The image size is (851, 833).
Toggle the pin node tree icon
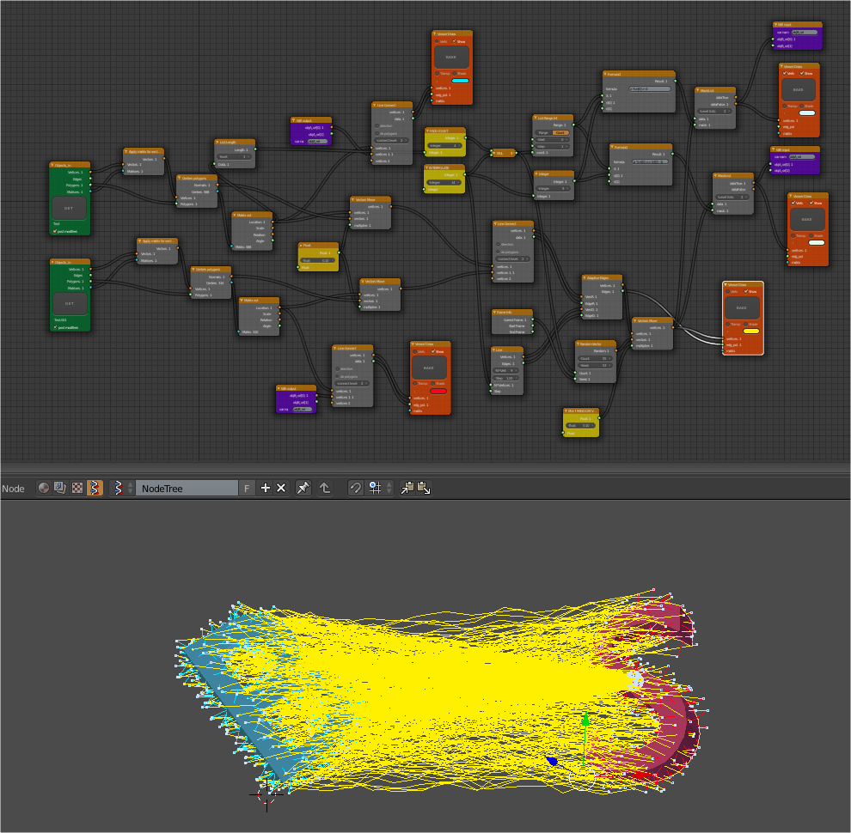[x=303, y=488]
